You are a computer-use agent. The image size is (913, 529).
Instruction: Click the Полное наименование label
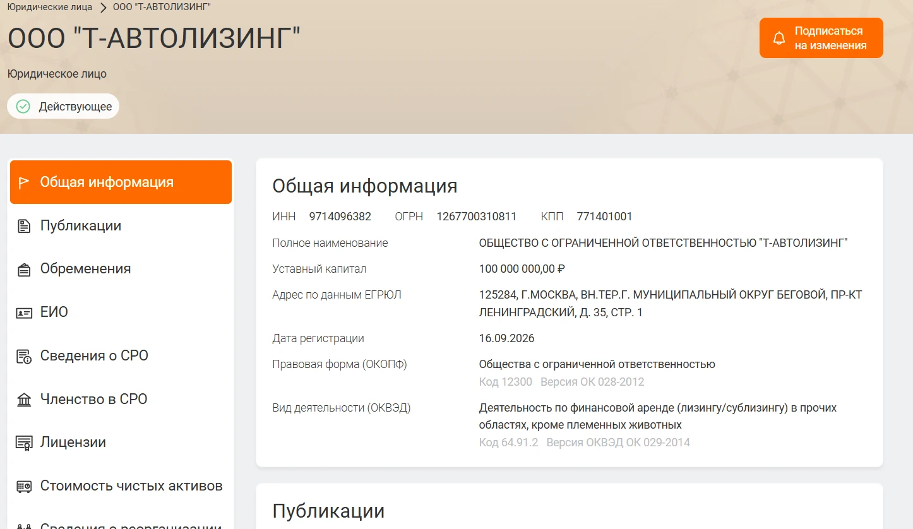330,243
